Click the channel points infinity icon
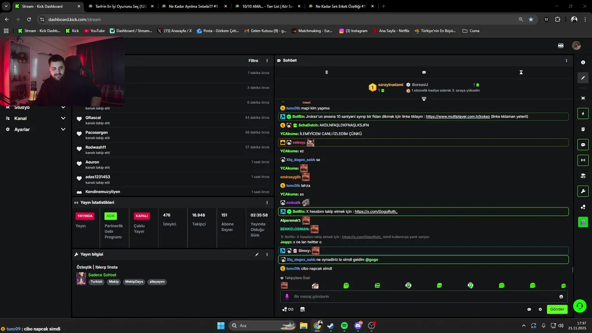This screenshot has width=592, height=333. (x=288, y=309)
